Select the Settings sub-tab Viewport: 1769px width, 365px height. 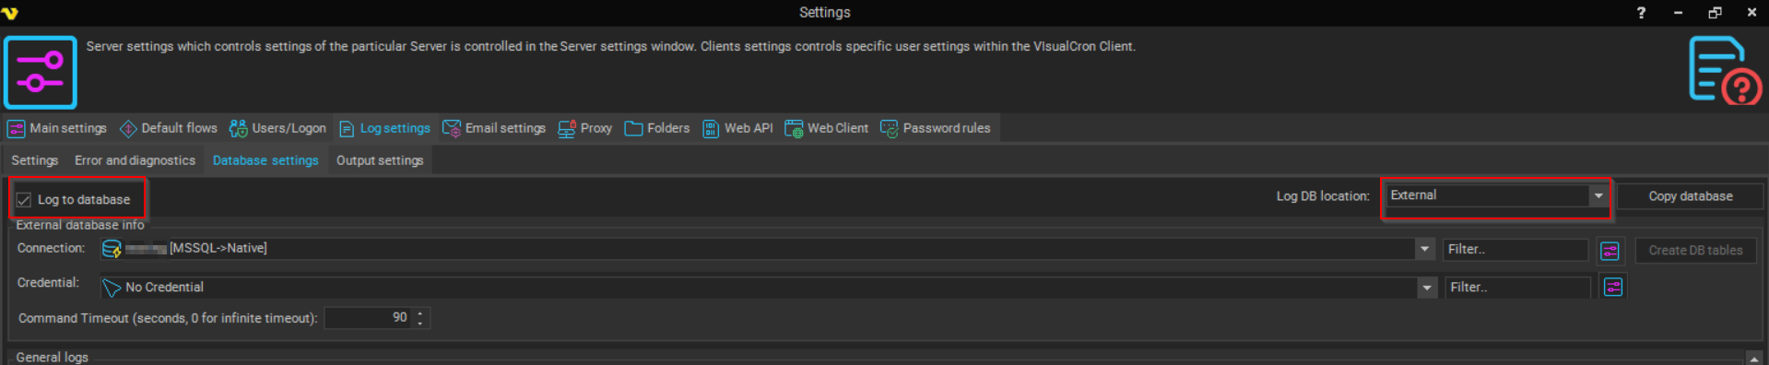pyautogui.click(x=35, y=160)
